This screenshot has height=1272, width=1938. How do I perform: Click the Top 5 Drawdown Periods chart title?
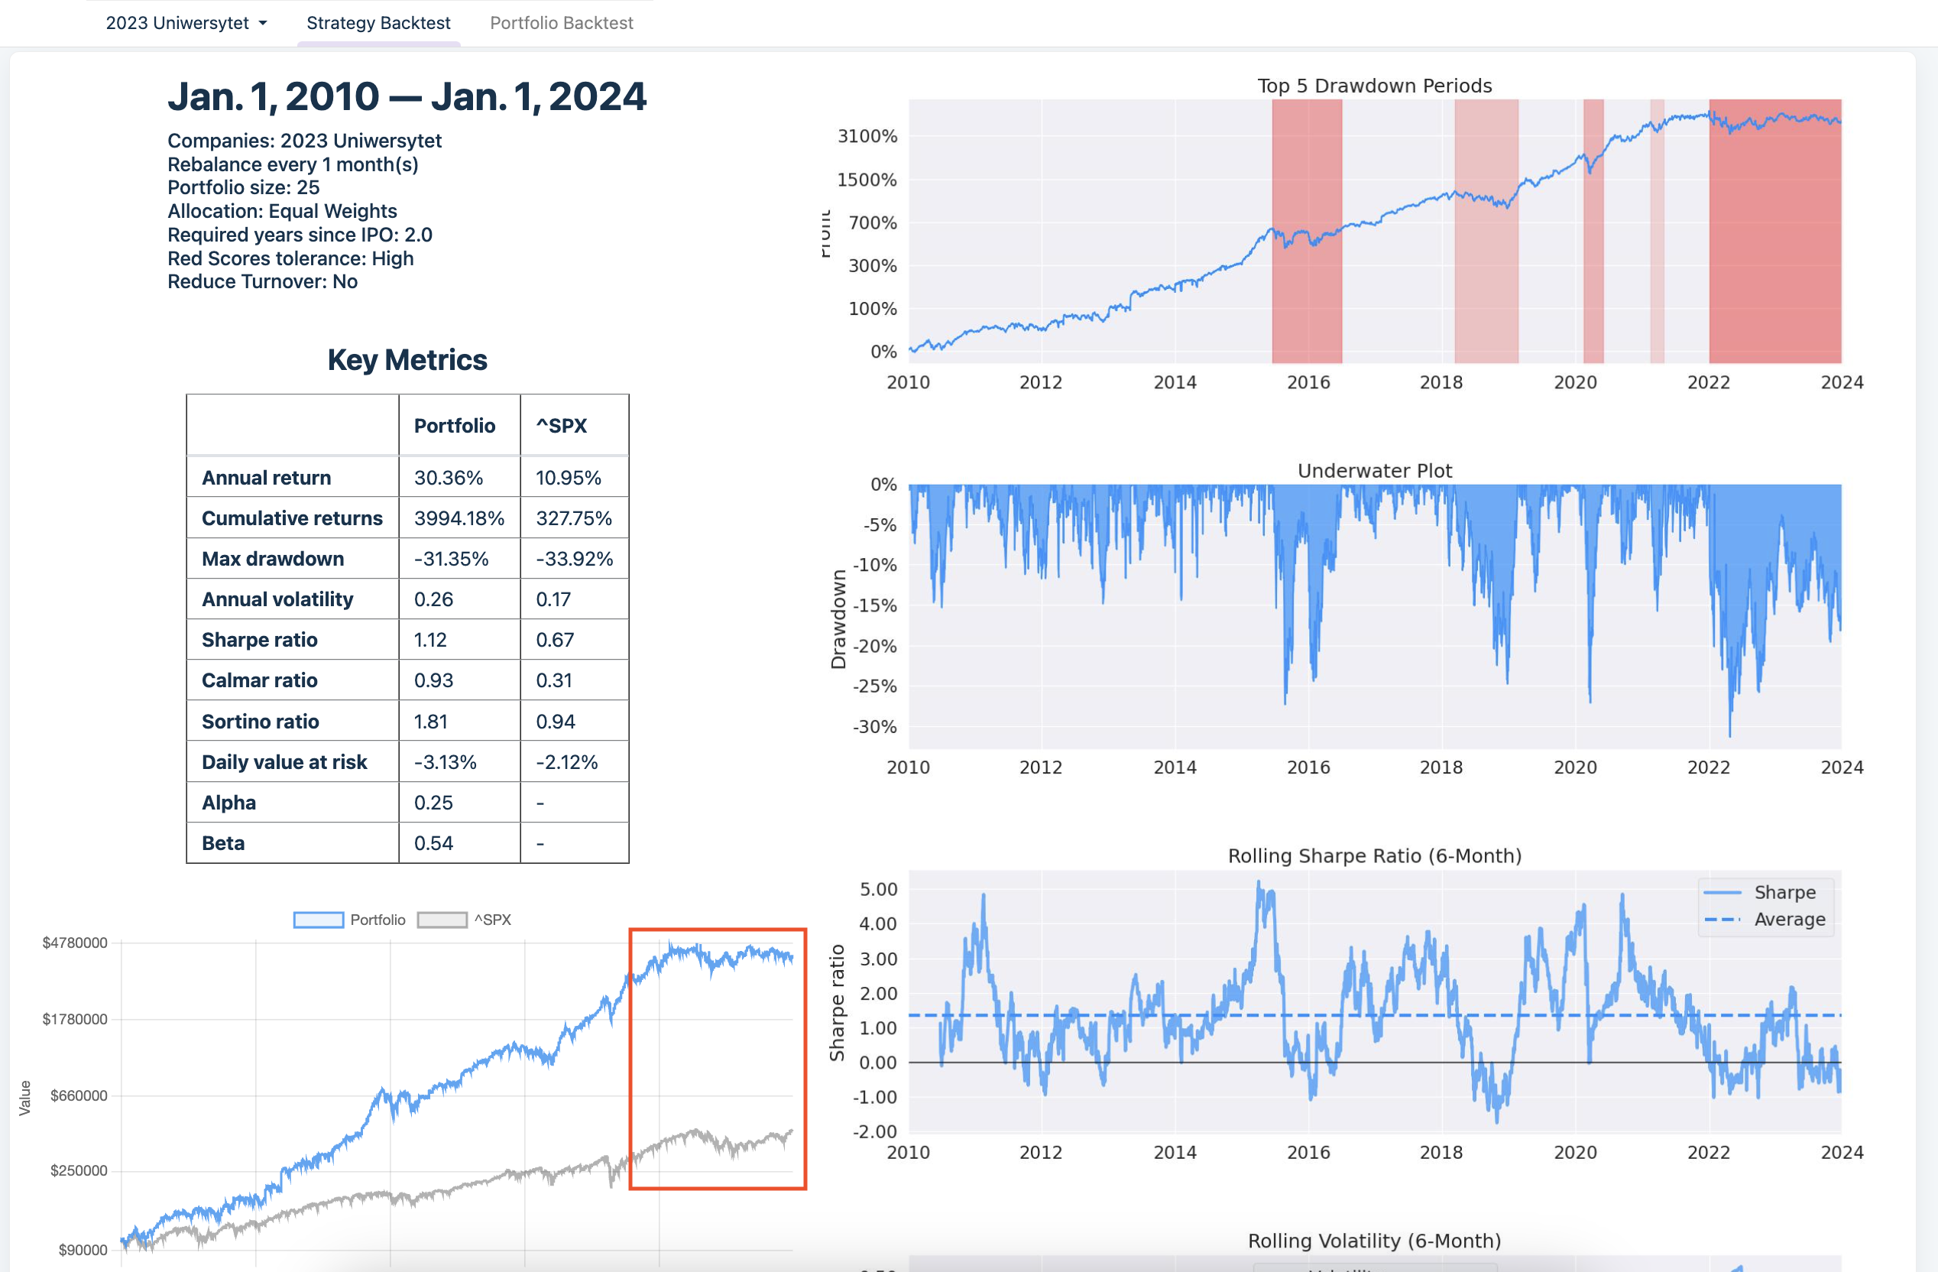coord(1374,86)
